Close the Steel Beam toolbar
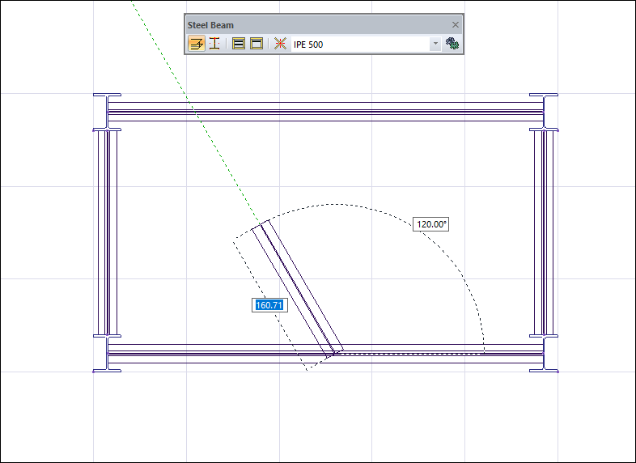Image resolution: width=636 pixels, height=463 pixels. [x=455, y=25]
